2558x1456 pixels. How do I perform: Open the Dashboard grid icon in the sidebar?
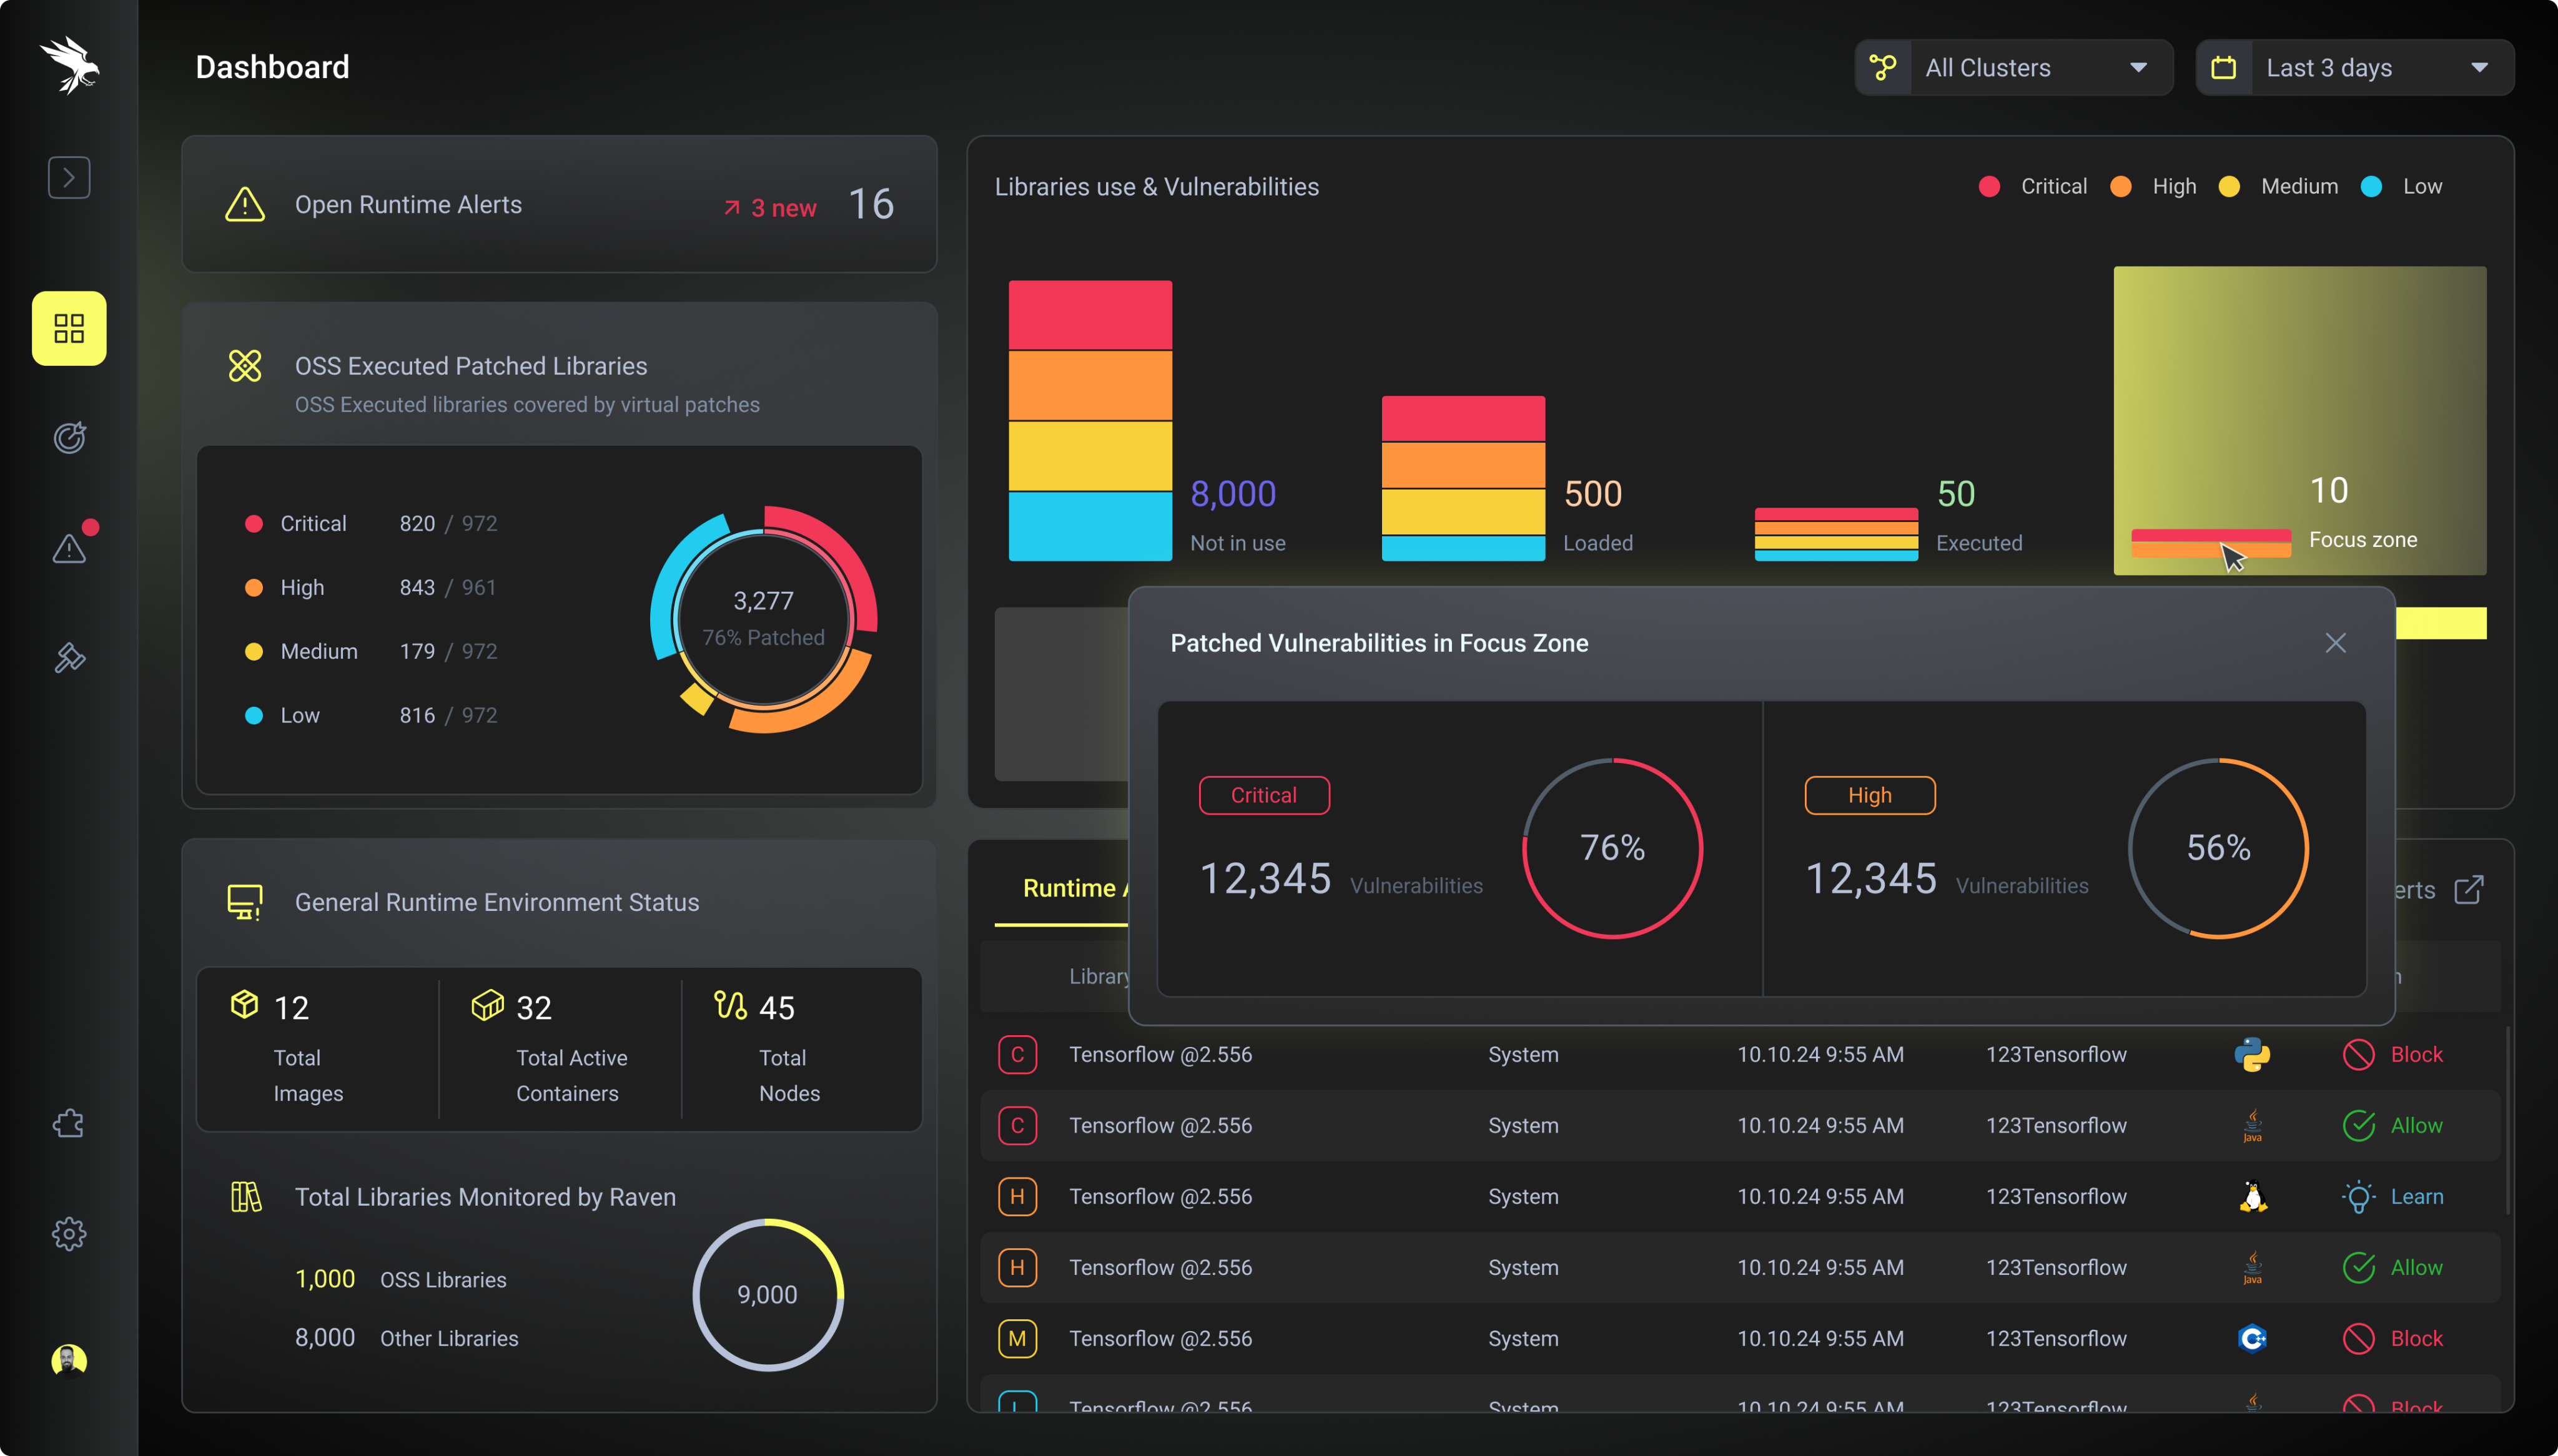69,328
